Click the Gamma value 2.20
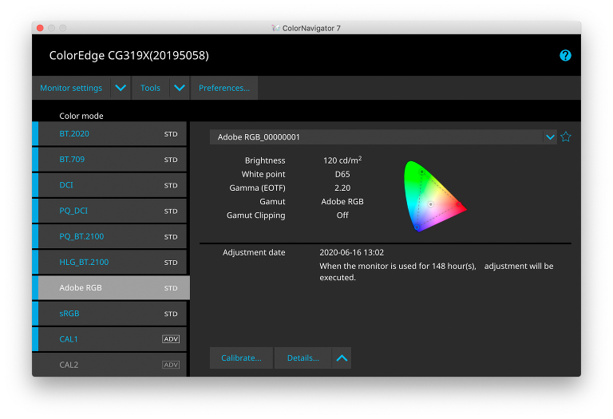Image resolution: width=613 pixels, height=419 pixels. coord(342,188)
